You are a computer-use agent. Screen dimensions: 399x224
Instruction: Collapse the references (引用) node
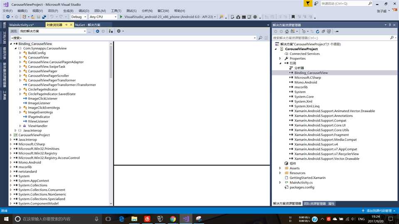[280, 63]
